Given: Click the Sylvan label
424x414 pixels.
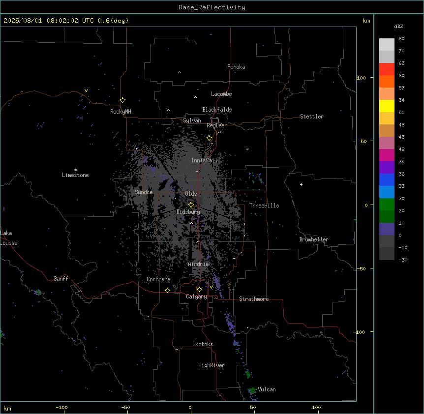Looking at the screenshot, I should [192, 120].
